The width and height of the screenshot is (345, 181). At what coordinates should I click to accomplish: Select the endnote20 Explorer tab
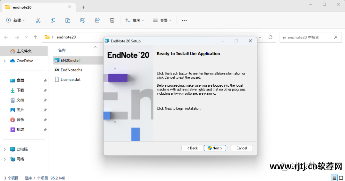(39, 7)
